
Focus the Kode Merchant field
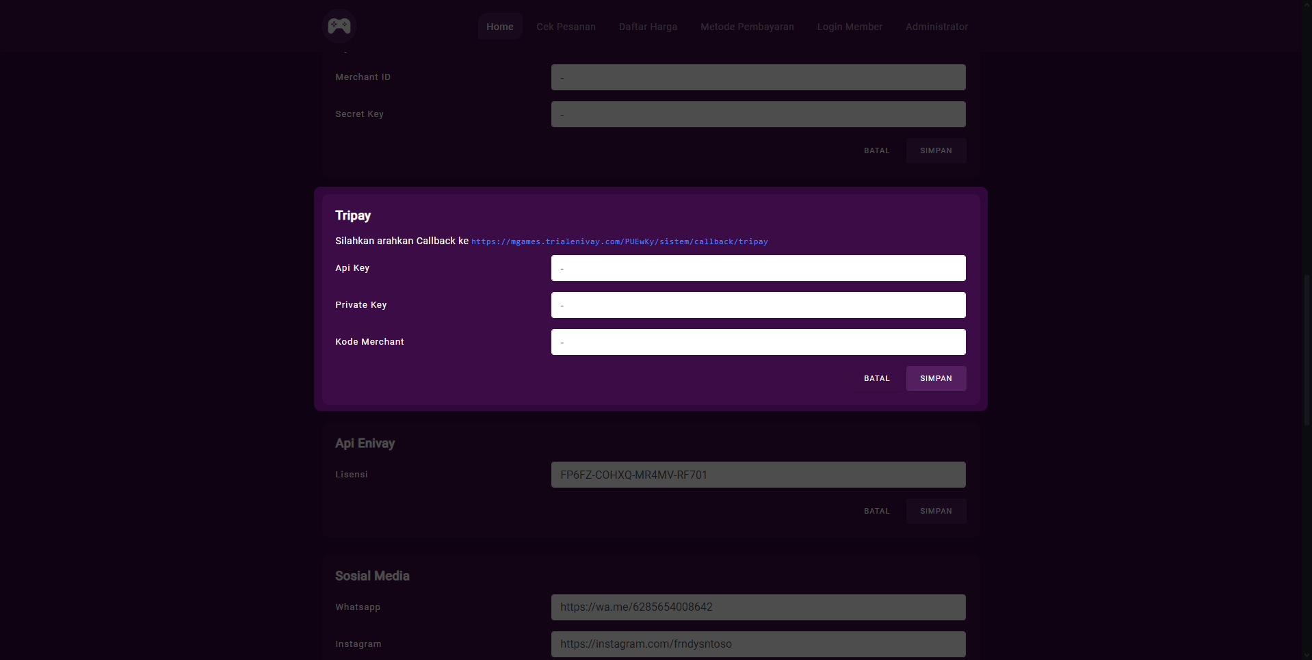tap(758, 342)
